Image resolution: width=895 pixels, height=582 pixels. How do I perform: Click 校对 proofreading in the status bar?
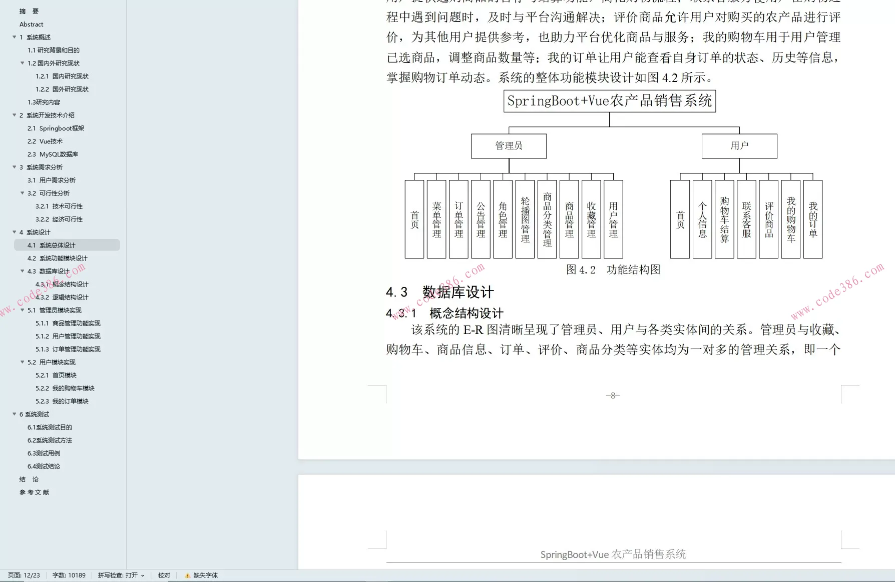[164, 575]
